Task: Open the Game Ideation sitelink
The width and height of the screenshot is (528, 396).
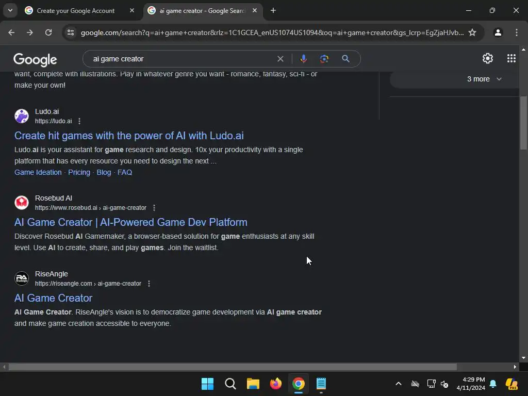Action: (x=38, y=172)
